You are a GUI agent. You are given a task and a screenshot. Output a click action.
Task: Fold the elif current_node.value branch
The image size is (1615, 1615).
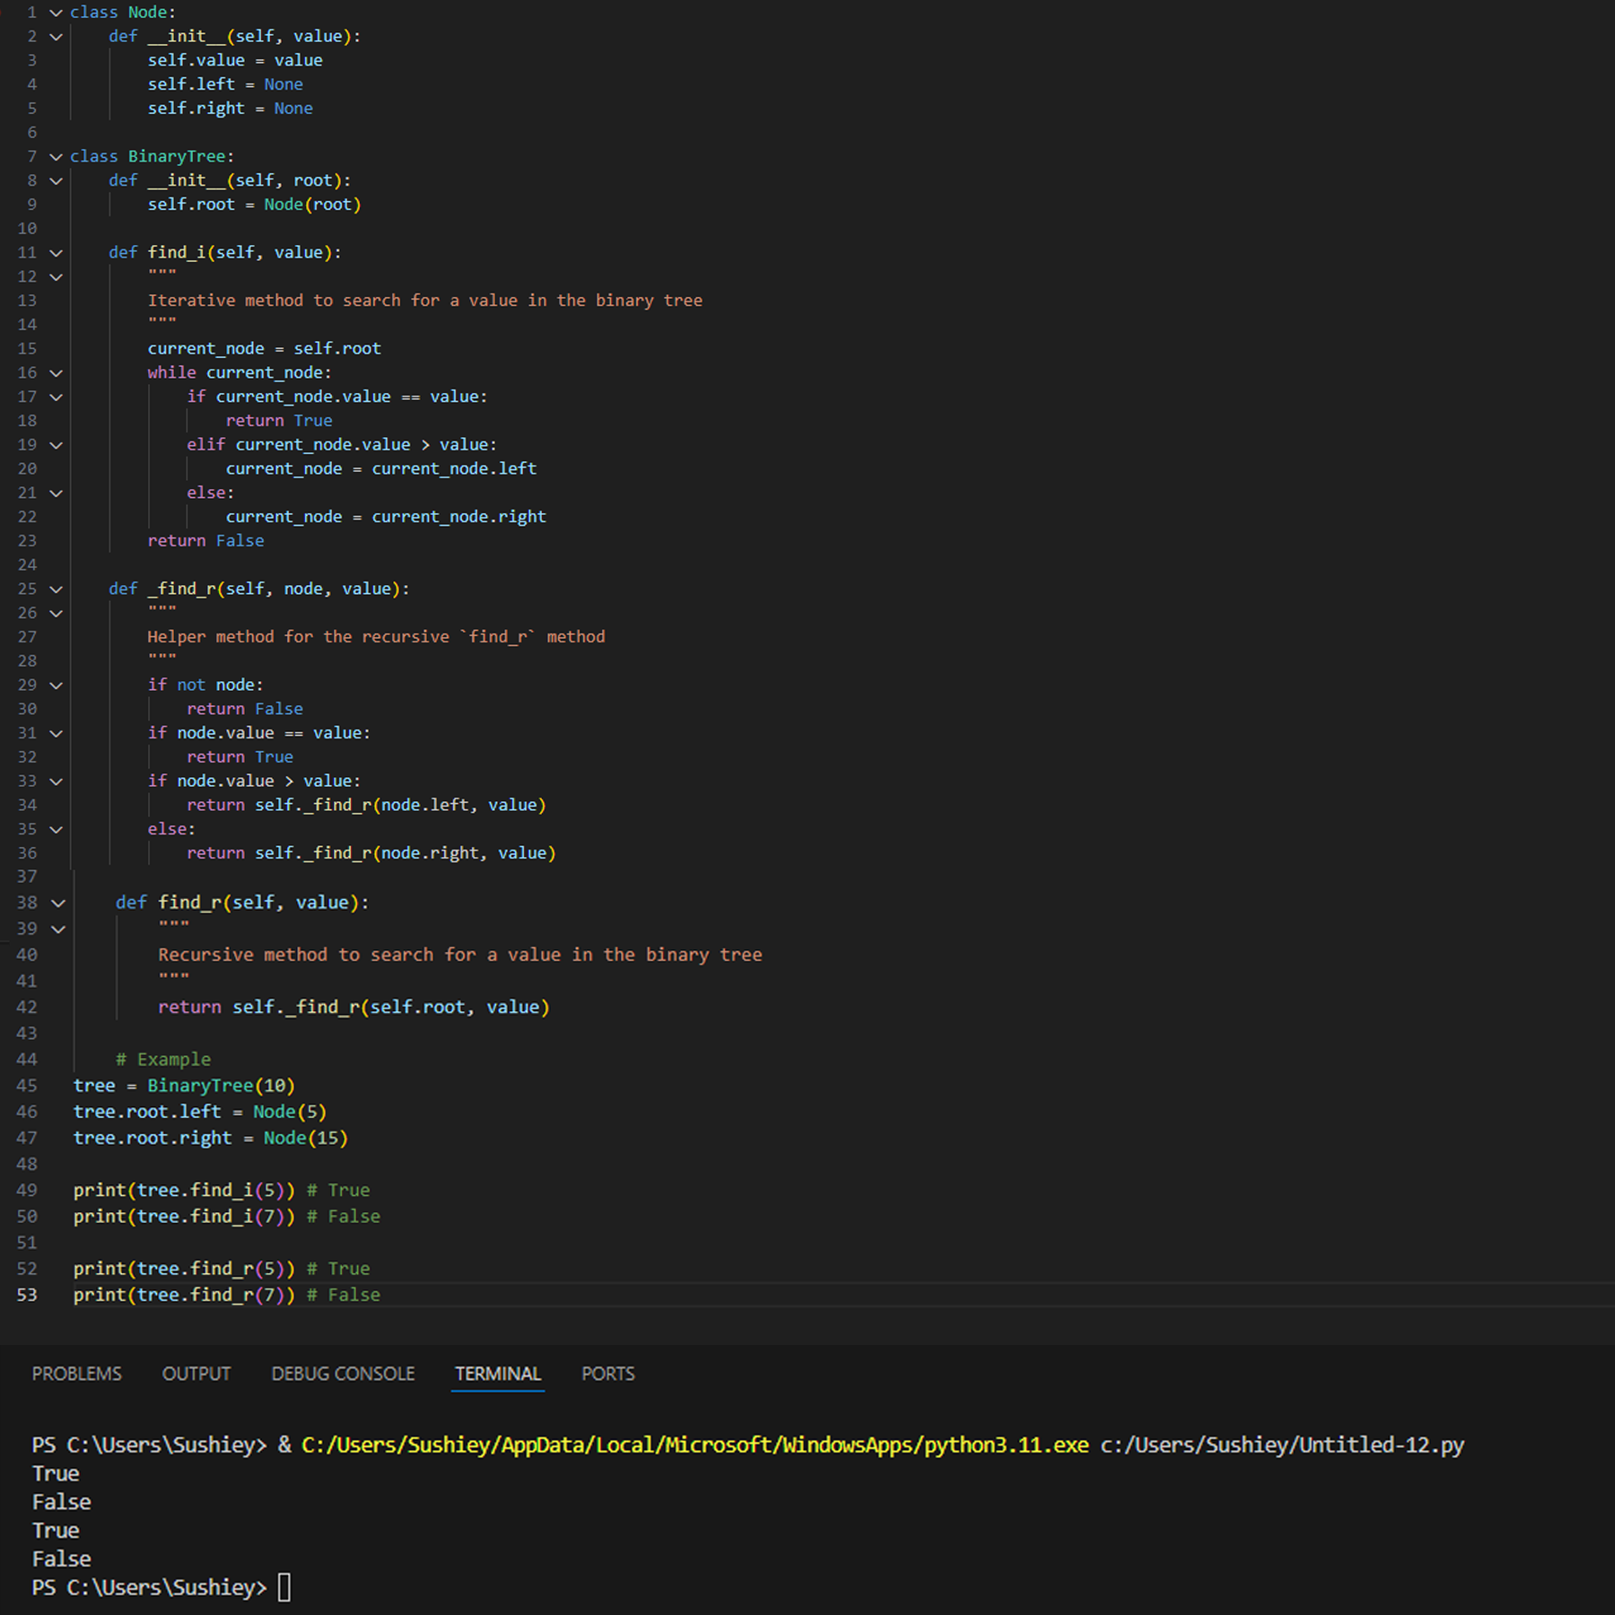pos(56,445)
